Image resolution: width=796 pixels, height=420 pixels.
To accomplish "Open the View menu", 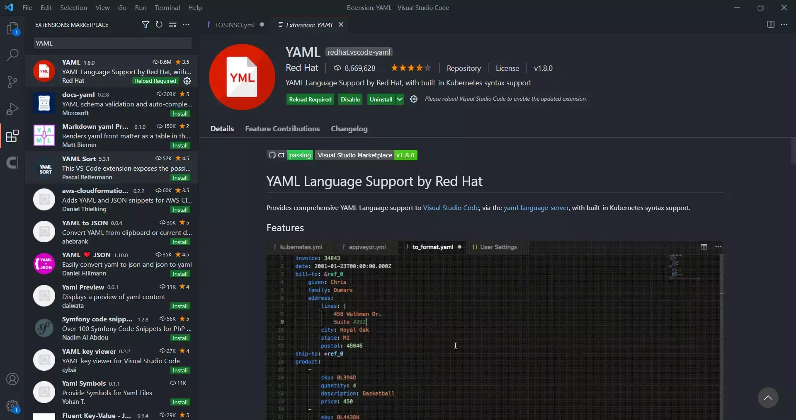I will pyautogui.click(x=102, y=7).
